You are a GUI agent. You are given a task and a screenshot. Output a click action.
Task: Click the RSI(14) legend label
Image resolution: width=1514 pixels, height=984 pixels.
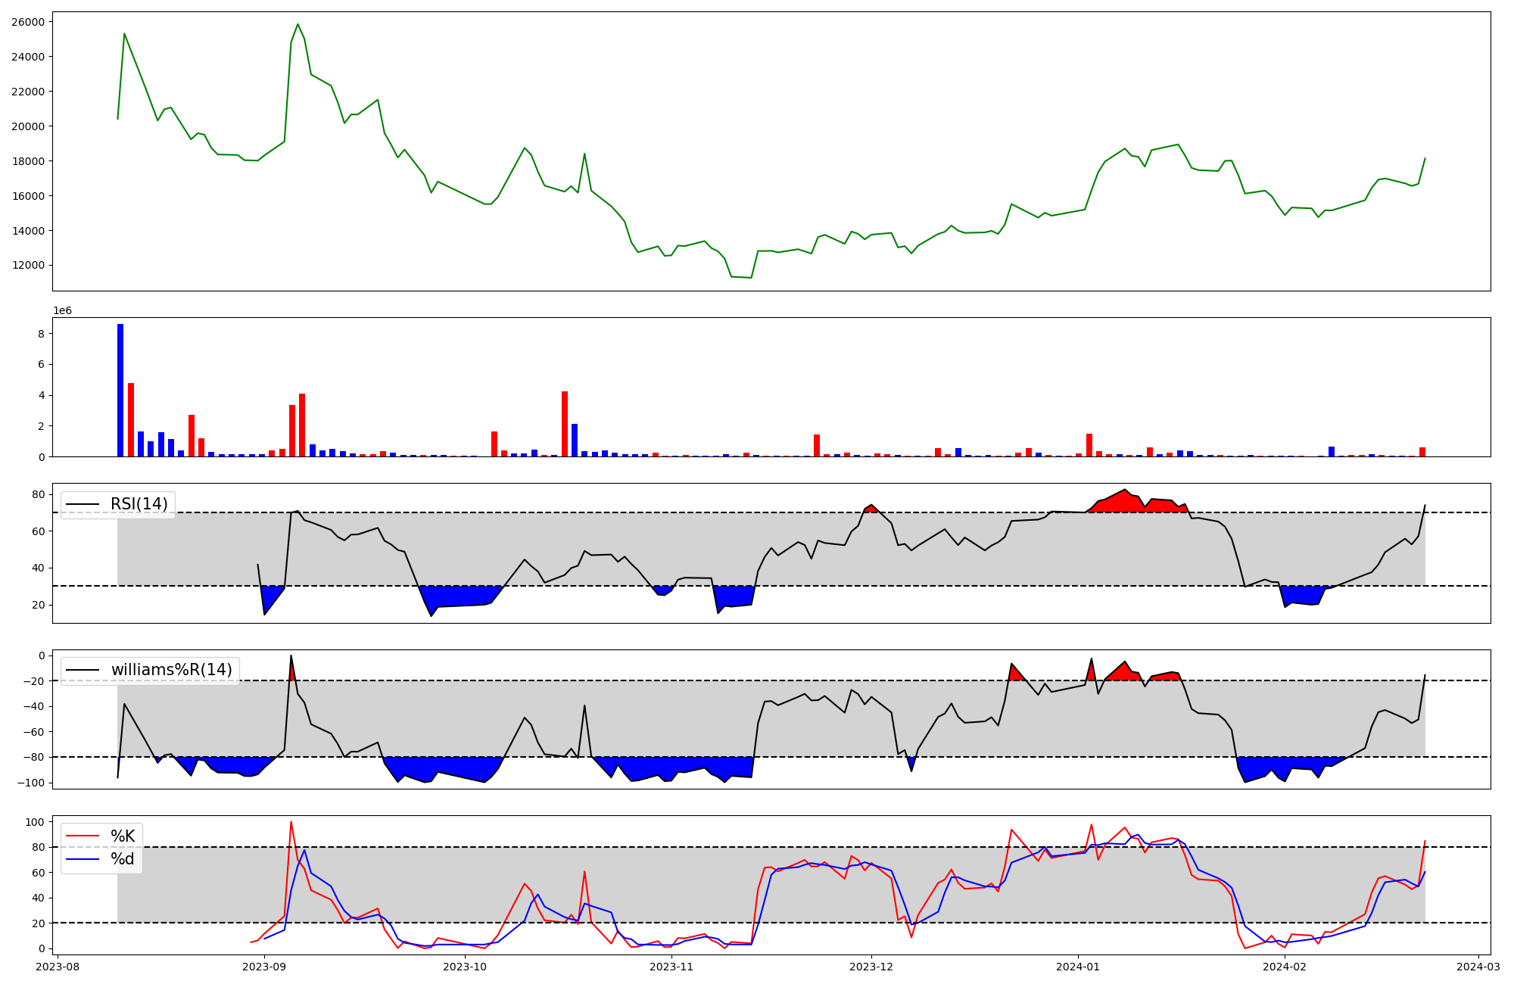[x=139, y=504]
